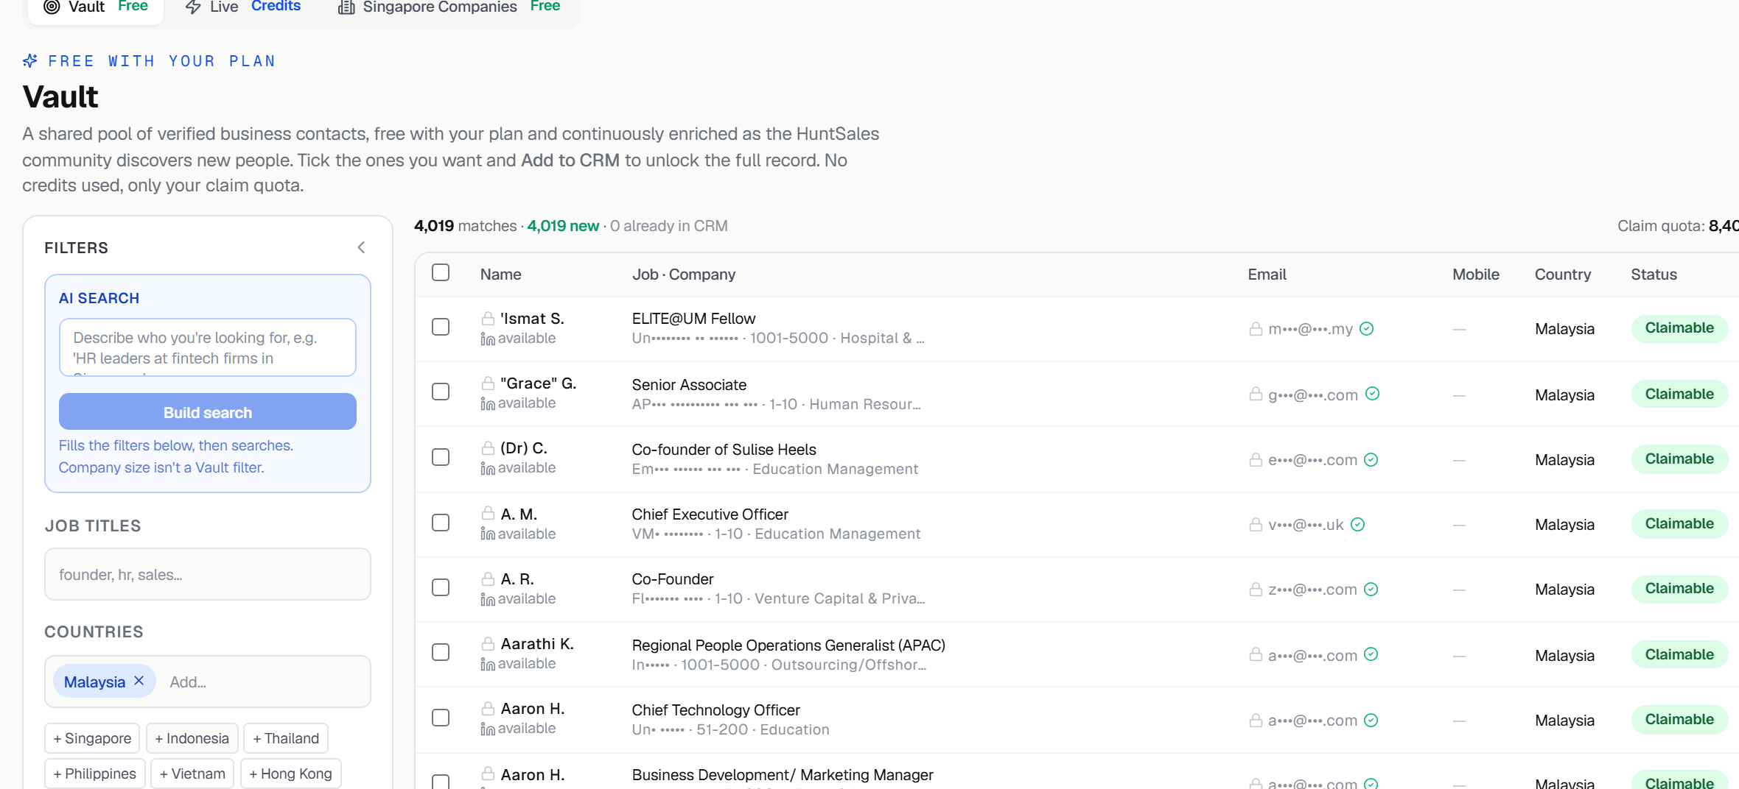Image resolution: width=1739 pixels, height=789 pixels.
Task: Add Hong Kong to country filters
Action: click(291, 774)
